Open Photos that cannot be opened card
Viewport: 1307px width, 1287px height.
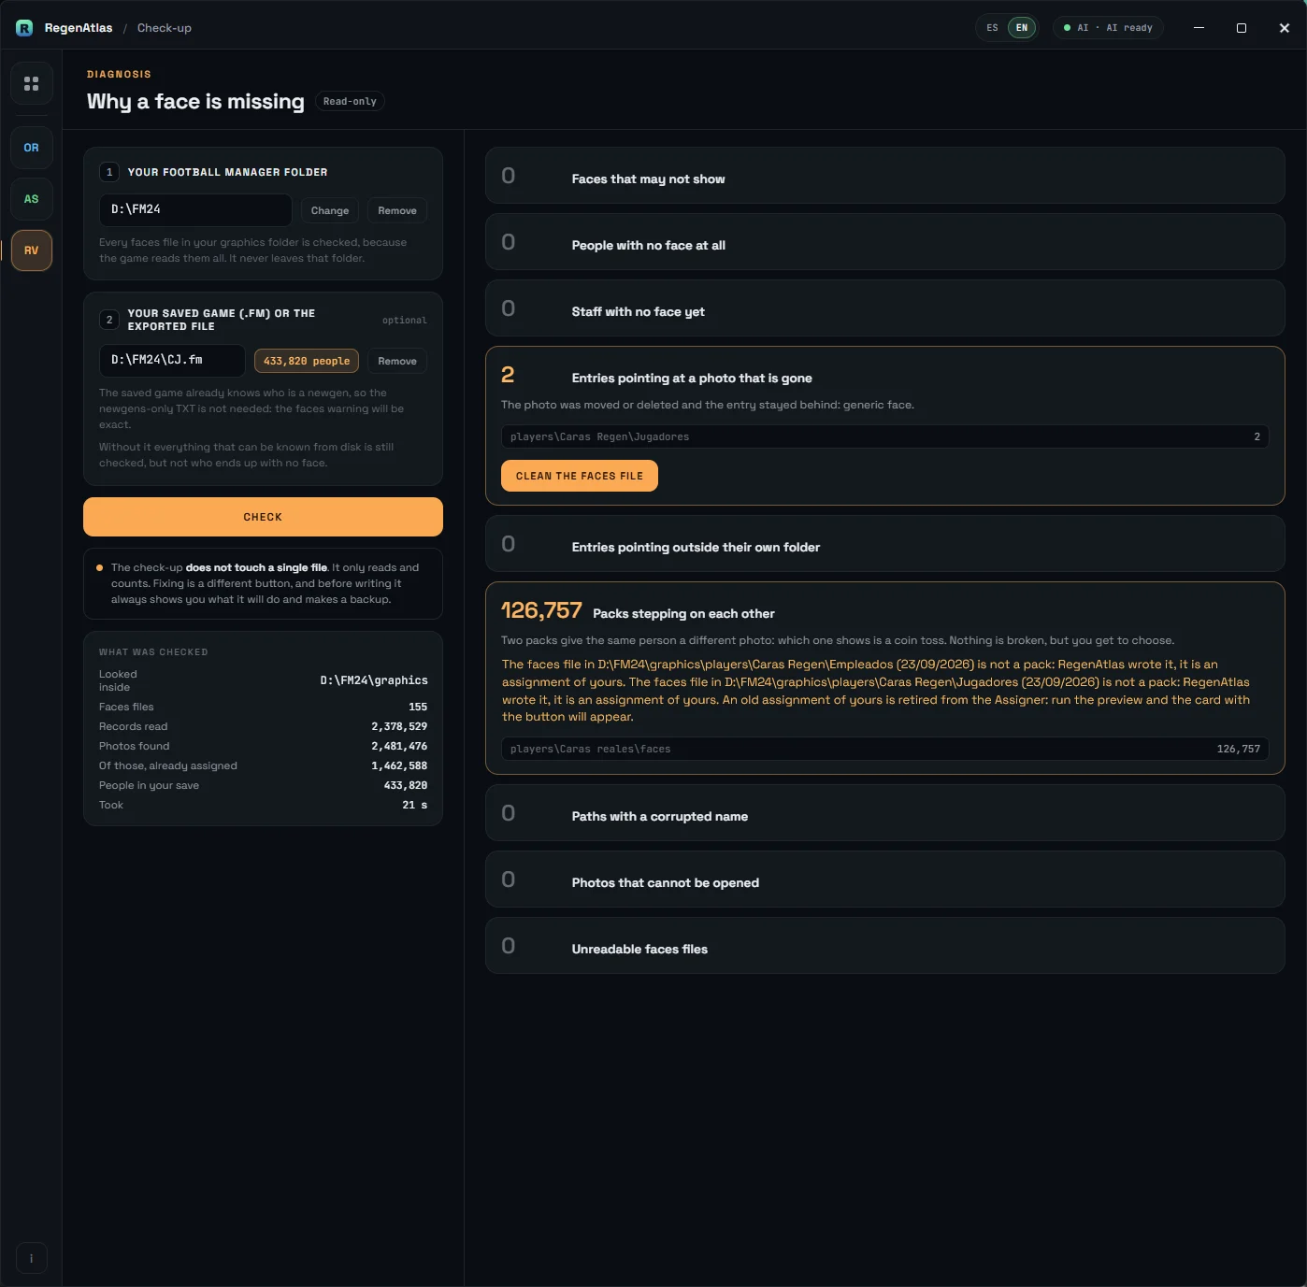coord(884,879)
